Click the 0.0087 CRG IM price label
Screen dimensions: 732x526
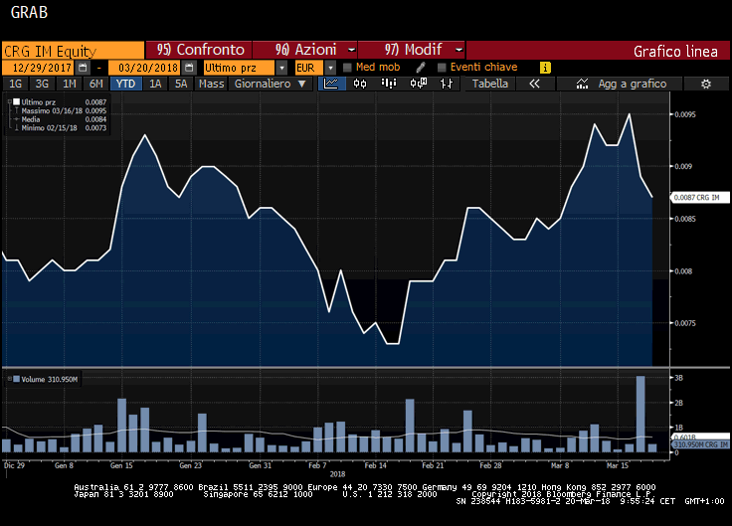tap(699, 198)
